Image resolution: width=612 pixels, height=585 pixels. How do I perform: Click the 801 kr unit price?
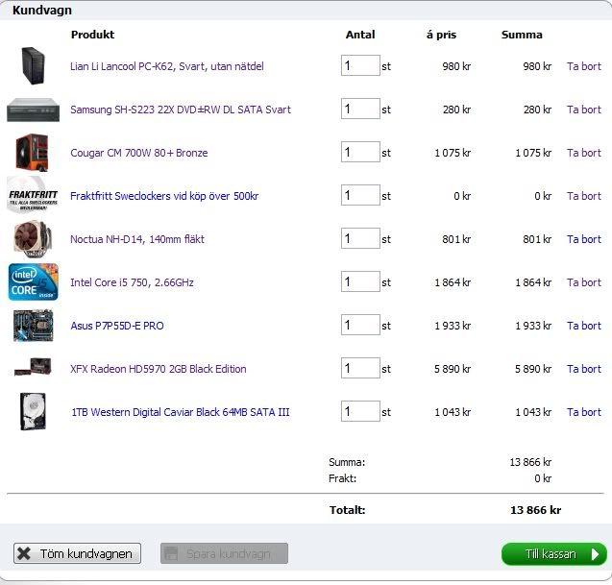(456, 239)
